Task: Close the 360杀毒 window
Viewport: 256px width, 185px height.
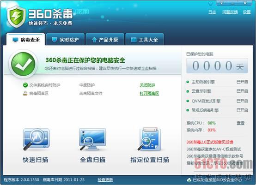Action: point(245,3)
